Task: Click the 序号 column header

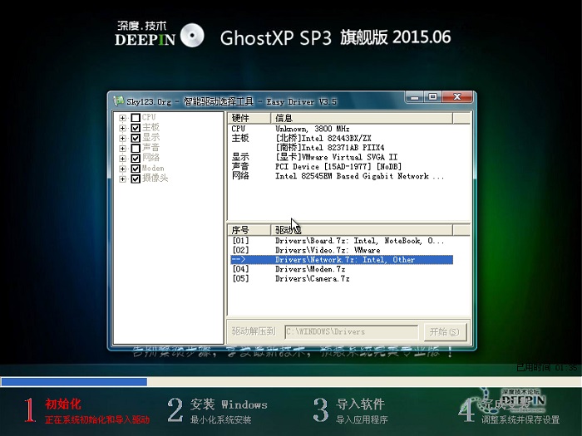Action: [x=249, y=230]
